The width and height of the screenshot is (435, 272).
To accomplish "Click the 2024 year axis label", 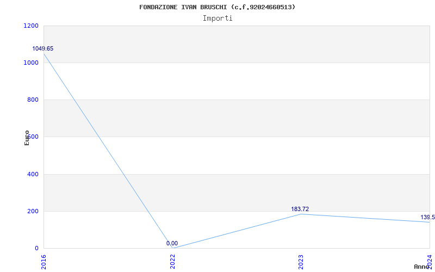I will [x=430, y=262].
